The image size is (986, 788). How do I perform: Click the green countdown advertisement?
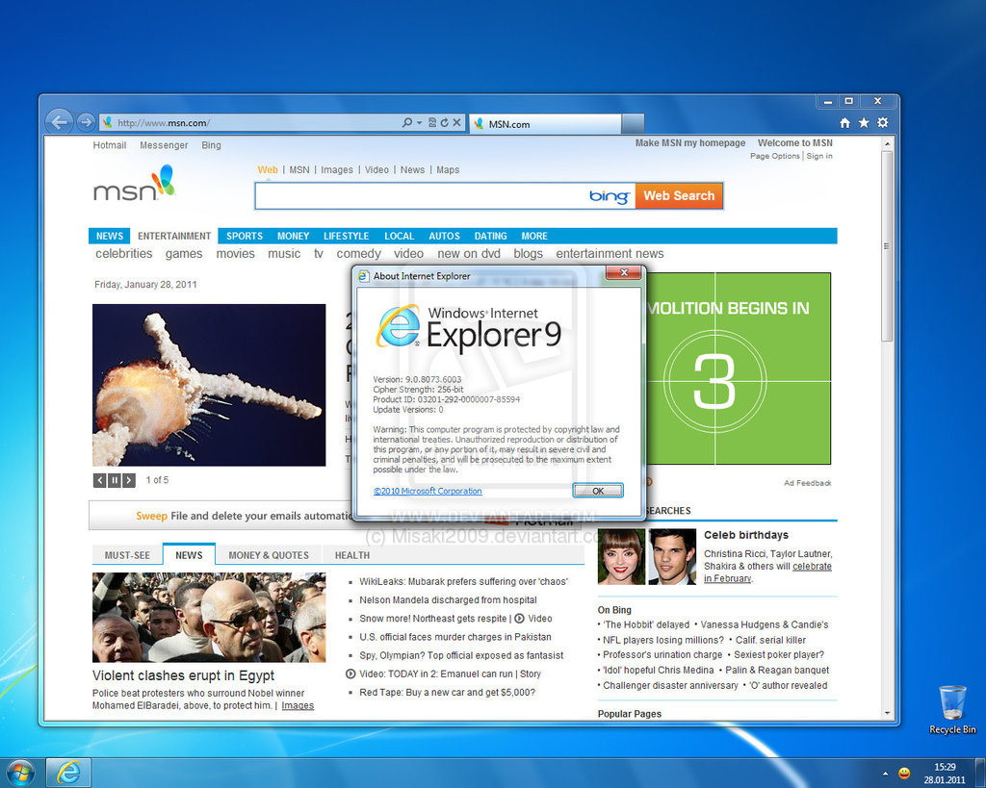pos(739,369)
